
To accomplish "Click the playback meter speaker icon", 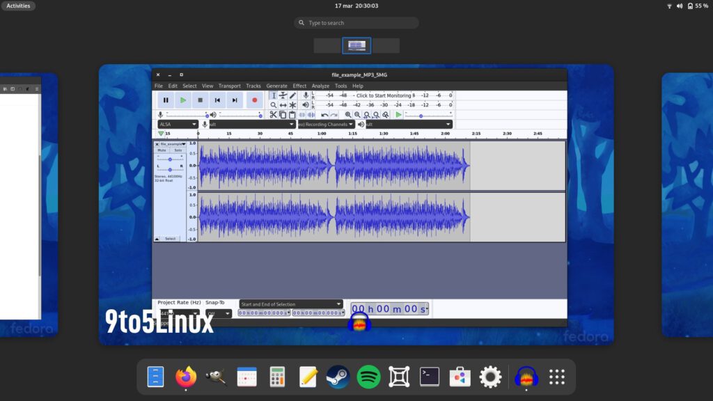I will 306,105.
